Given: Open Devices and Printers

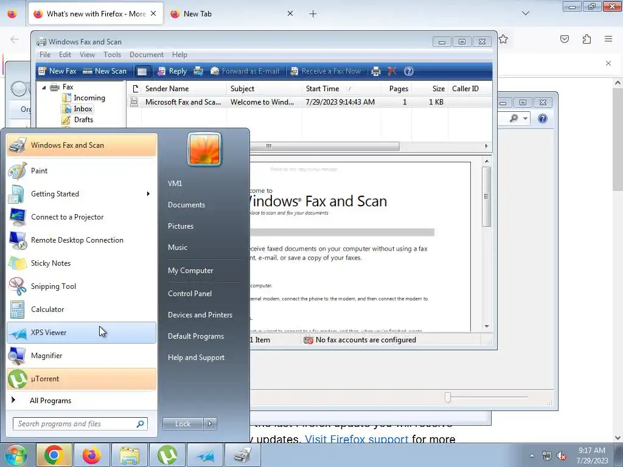Looking at the screenshot, I should (x=200, y=315).
